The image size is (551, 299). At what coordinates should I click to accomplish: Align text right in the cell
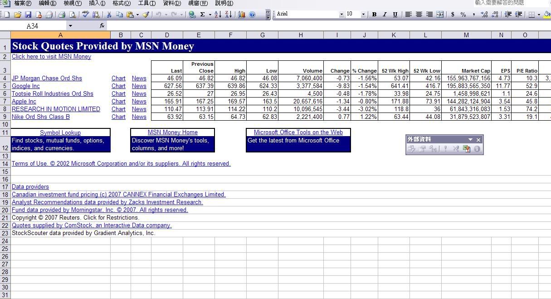tap(429, 15)
